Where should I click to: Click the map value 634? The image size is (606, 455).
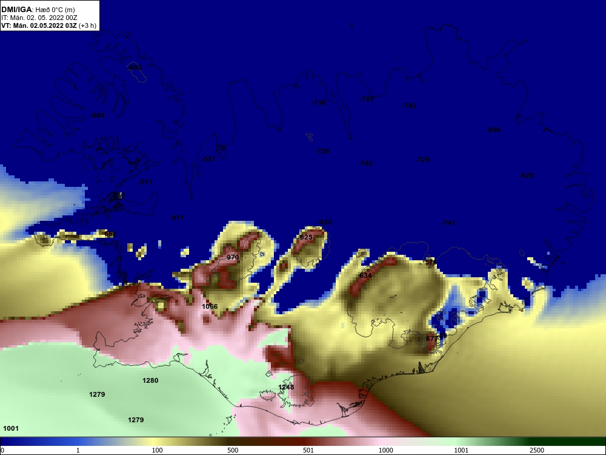click(365, 275)
